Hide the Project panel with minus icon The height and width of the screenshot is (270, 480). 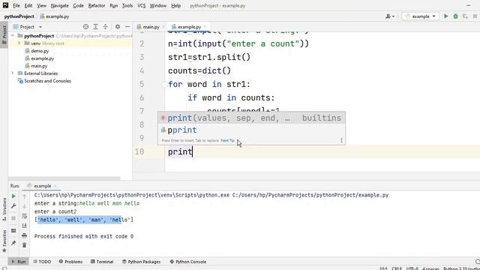127,27
